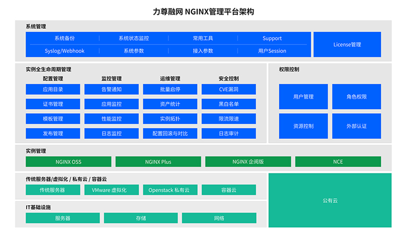Click Syslog/Webhook entry
Image resolution: width=407 pixels, height=235 pixels.
[x=64, y=51]
